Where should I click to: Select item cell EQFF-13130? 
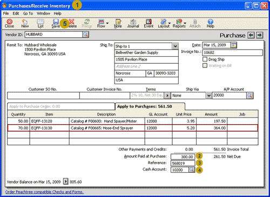pyautogui.click(x=50, y=128)
